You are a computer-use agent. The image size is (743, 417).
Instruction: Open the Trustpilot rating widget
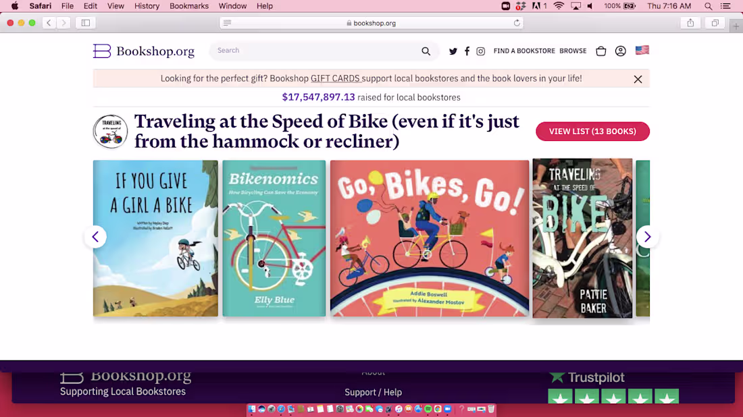pos(613,387)
